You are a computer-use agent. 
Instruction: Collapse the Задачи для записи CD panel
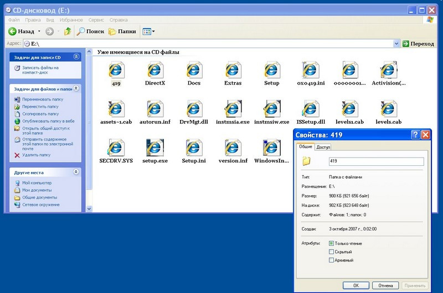(x=76, y=57)
